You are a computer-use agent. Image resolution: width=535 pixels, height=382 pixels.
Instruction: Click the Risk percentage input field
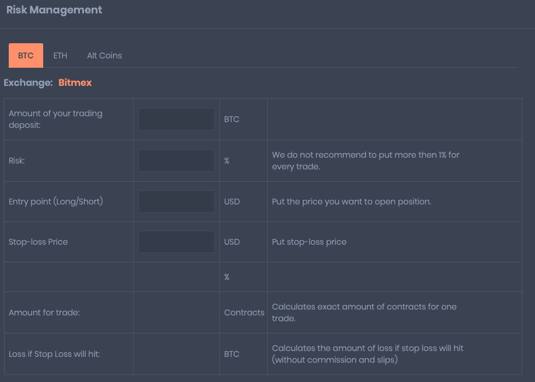click(176, 161)
